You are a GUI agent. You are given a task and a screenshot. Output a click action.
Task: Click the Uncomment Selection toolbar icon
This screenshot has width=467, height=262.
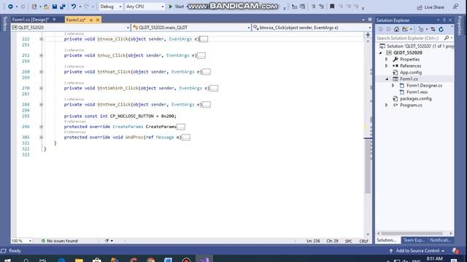tap(321, 7)
